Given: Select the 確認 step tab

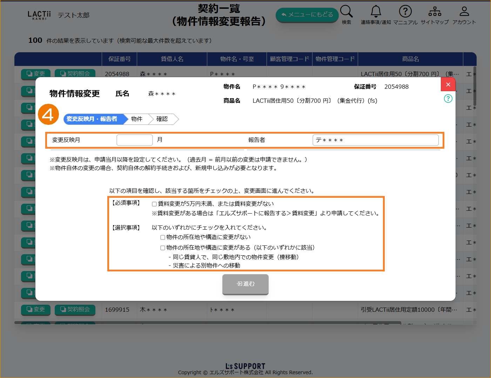Looking at the screenshot, I should click(x=162, y=119).
